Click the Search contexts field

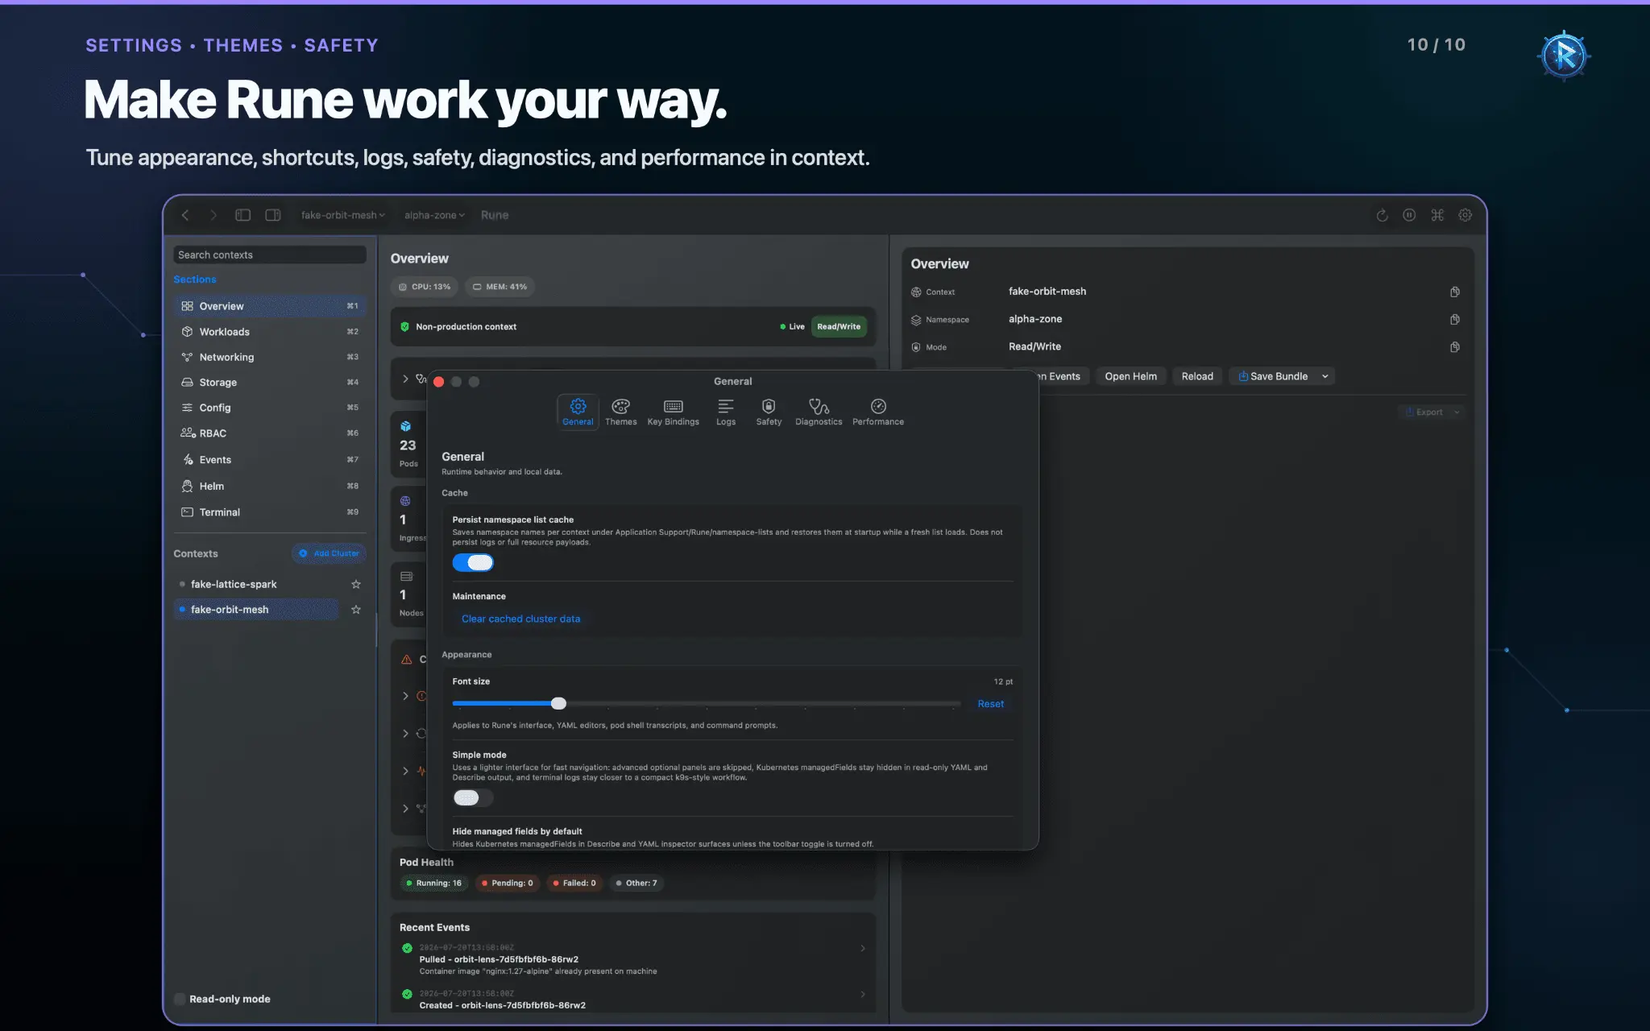coord(270,255)
